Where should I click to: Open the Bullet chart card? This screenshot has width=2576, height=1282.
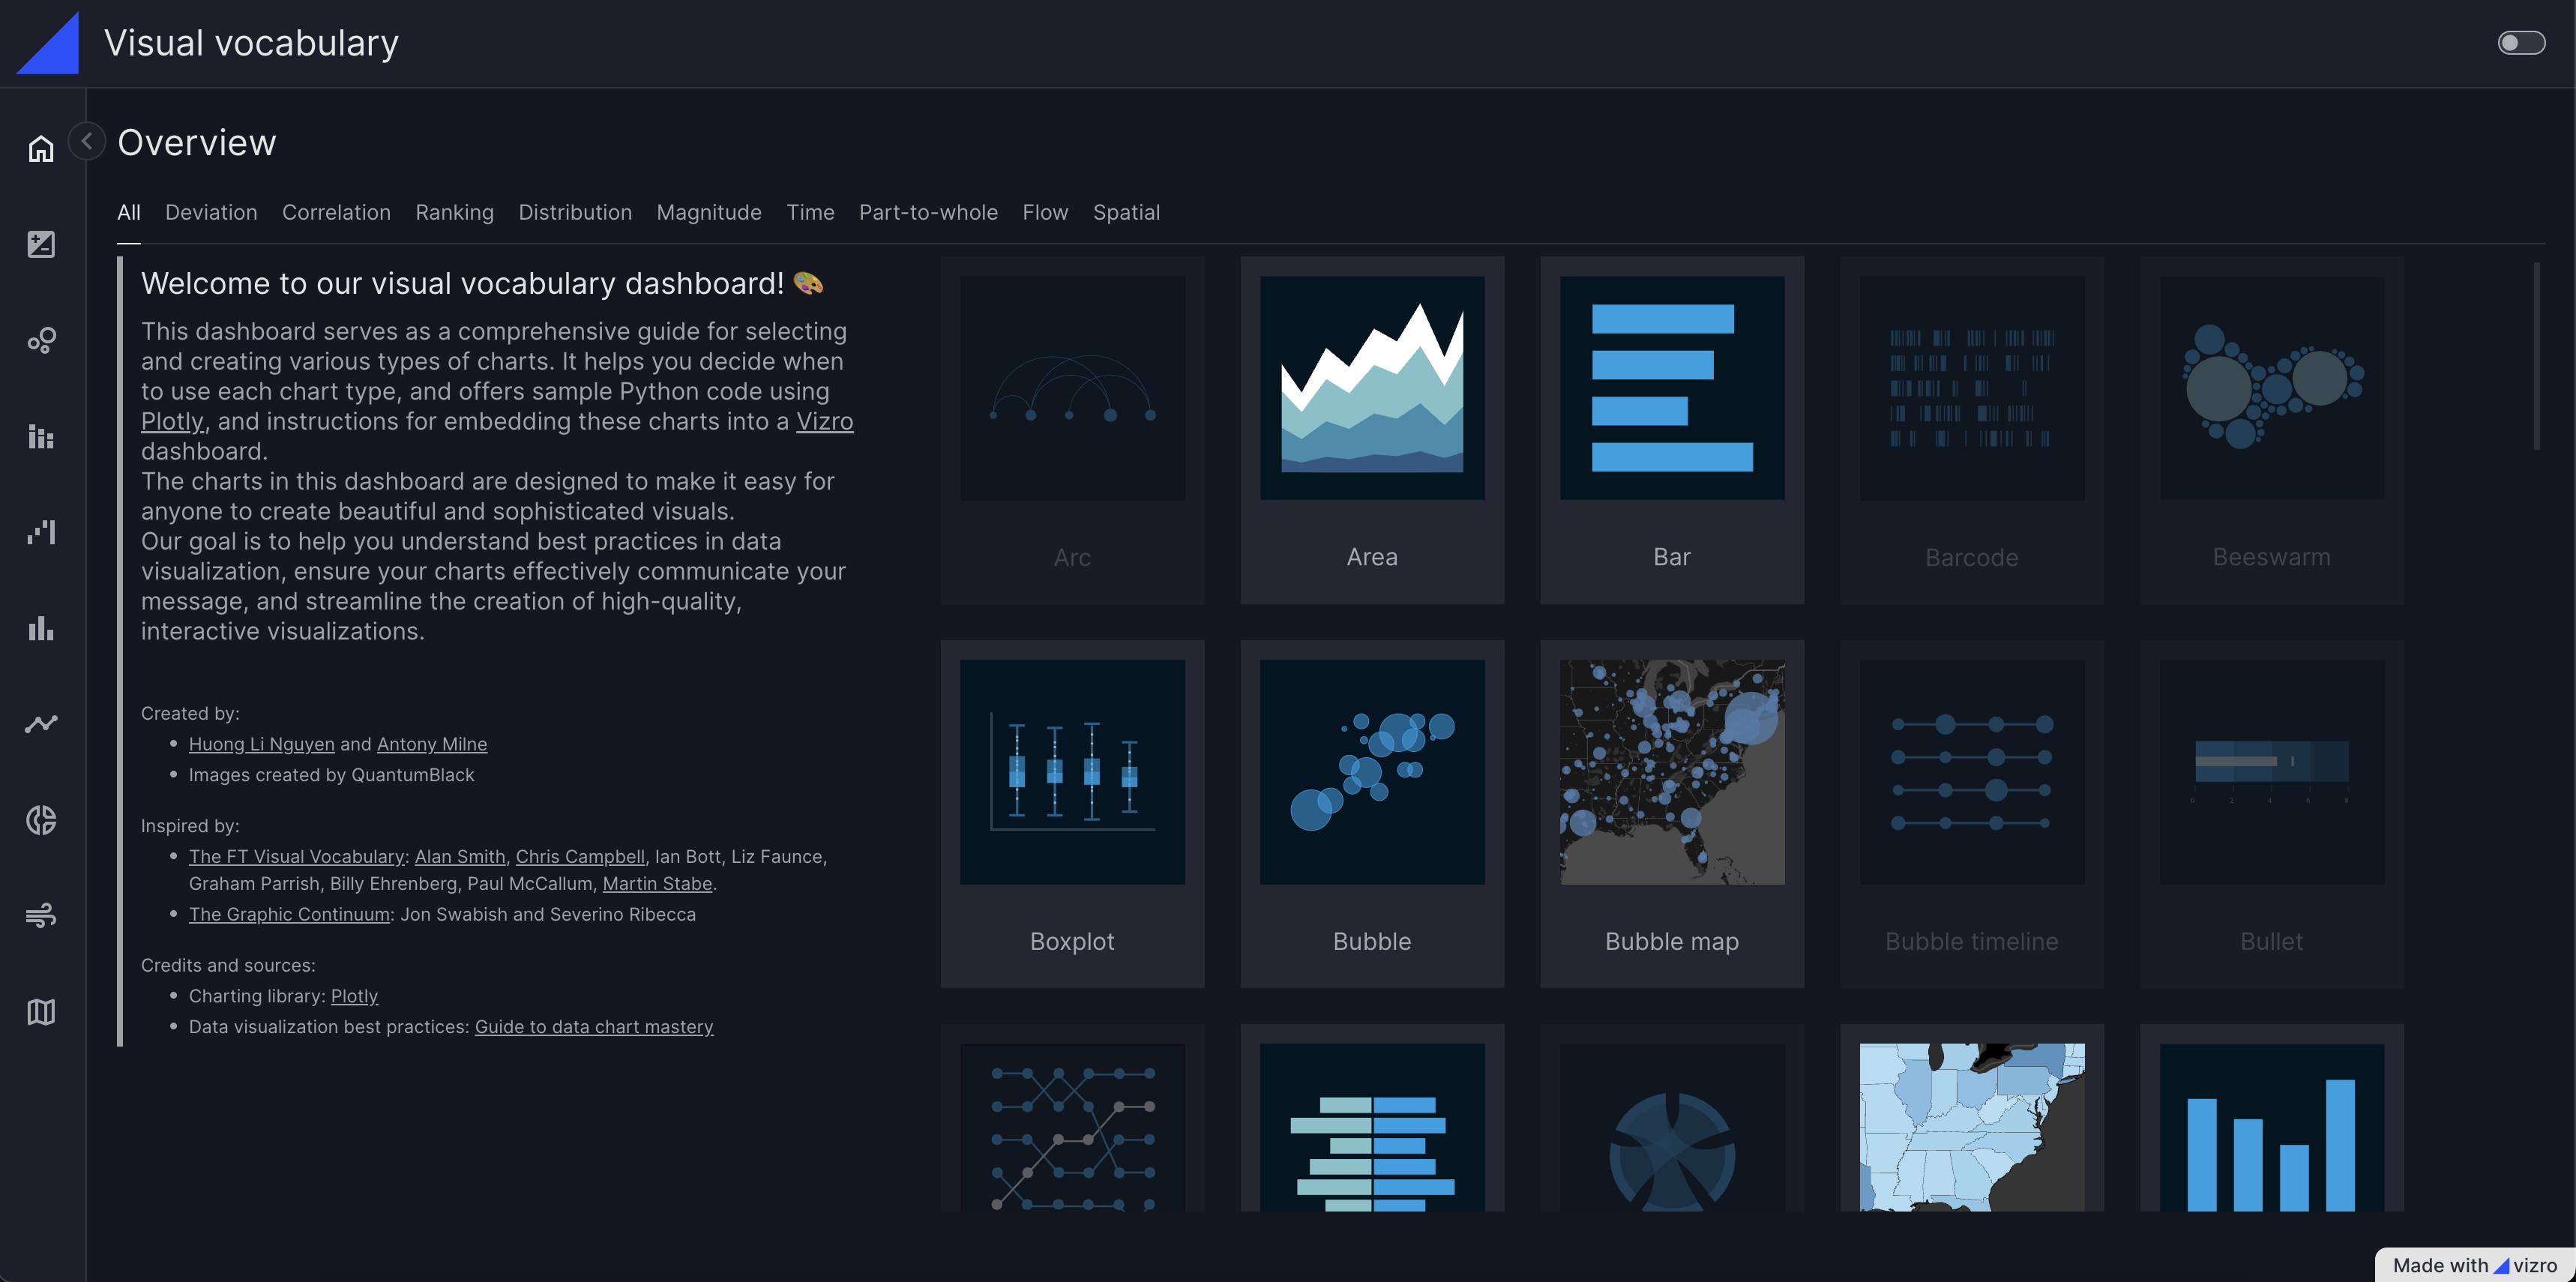2272,814
